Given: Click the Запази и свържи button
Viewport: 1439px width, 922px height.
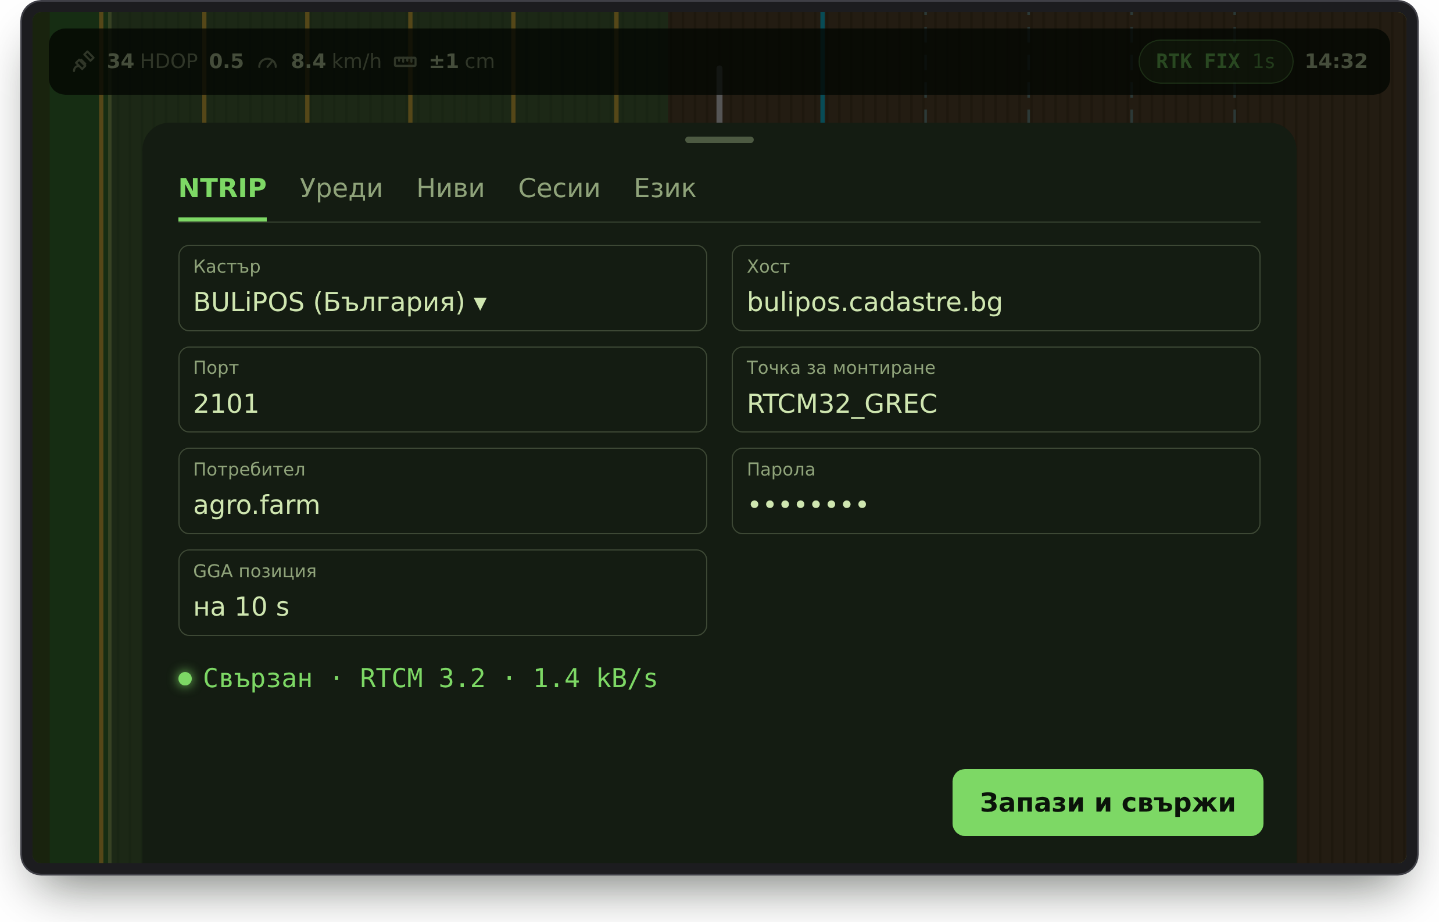Looking at the screenshot, I should pos(1107,802).
